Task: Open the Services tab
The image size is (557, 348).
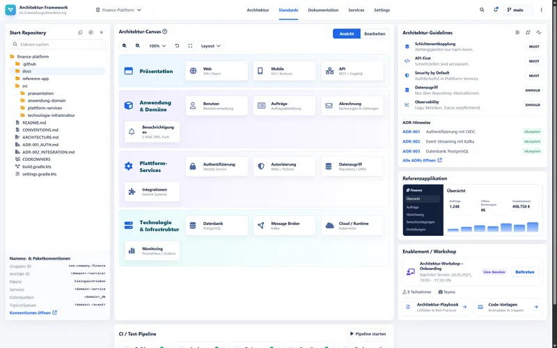Action: [356, 10]
